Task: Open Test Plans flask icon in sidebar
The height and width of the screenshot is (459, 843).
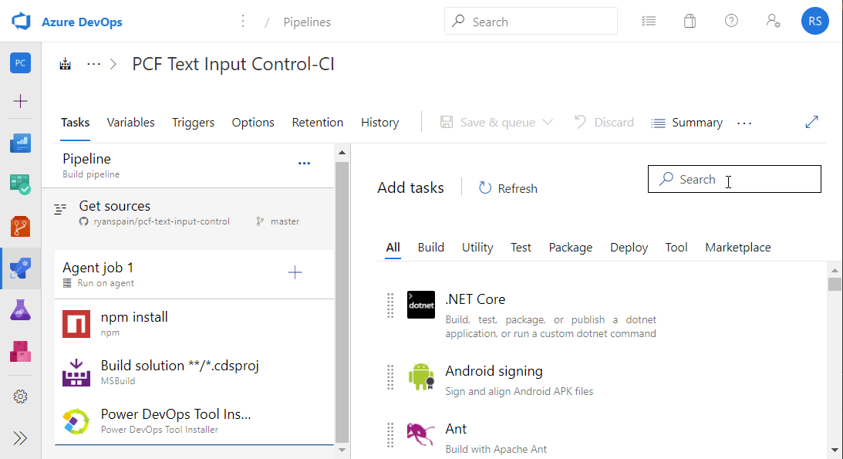Action: (x=20, y=310)
